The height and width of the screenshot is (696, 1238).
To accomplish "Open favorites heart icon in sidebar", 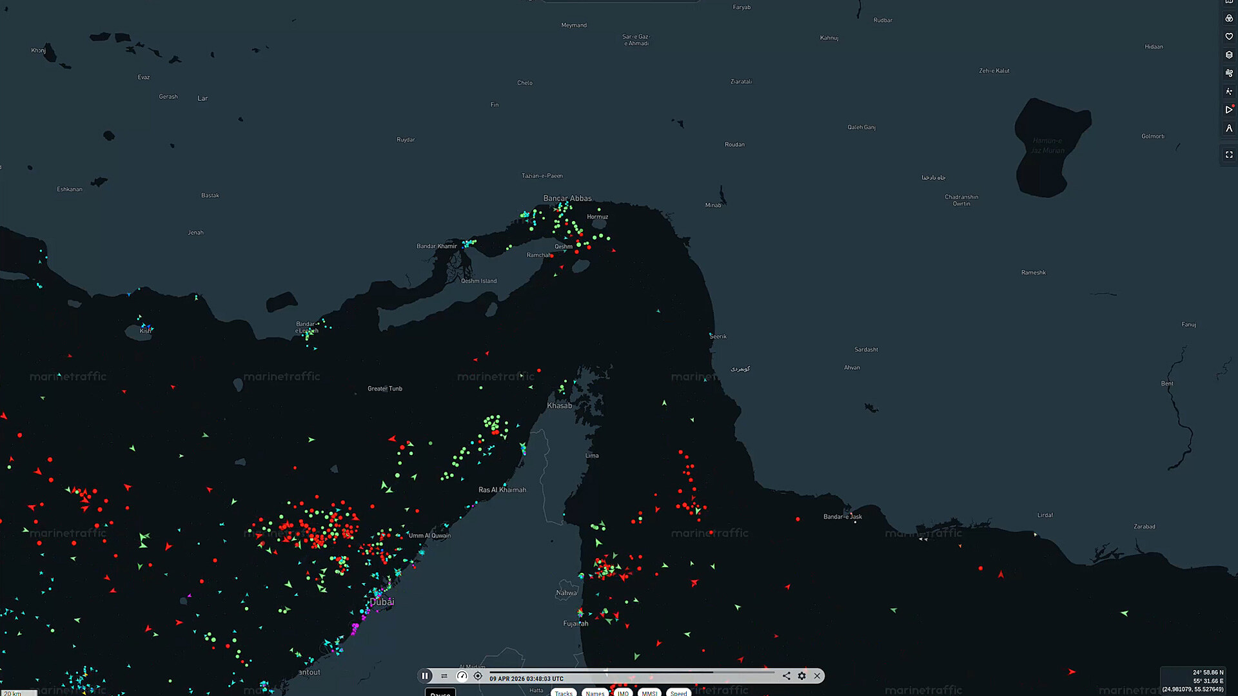I will pos(1229,37).
